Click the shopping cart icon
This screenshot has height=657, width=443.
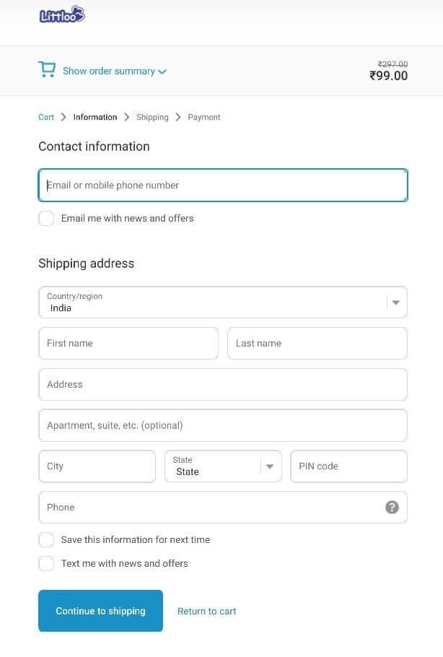[x=47, y=70]
